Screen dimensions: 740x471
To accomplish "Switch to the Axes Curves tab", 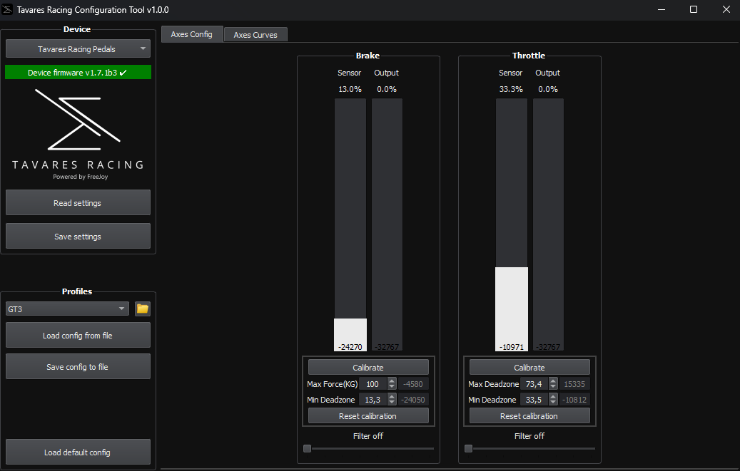I will click(x=255, y=35).
